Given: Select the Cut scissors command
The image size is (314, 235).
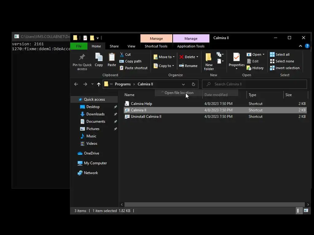Looking at the screenshot, I should point(125,54).
